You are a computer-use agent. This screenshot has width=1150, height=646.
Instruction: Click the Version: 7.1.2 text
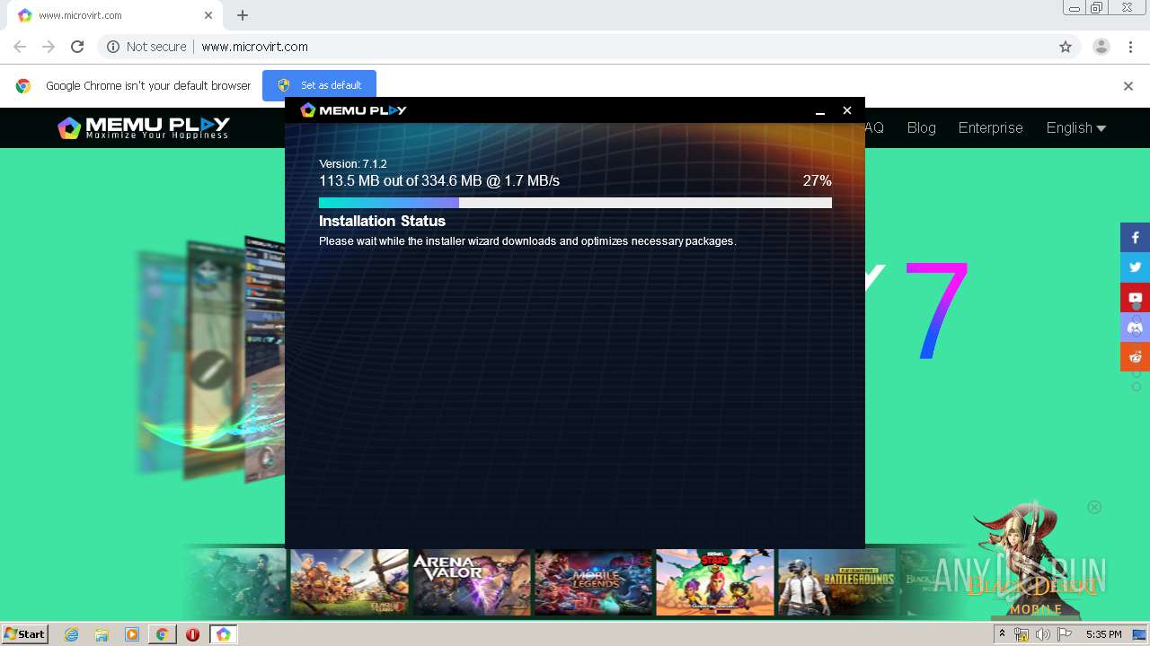[353, 164]
